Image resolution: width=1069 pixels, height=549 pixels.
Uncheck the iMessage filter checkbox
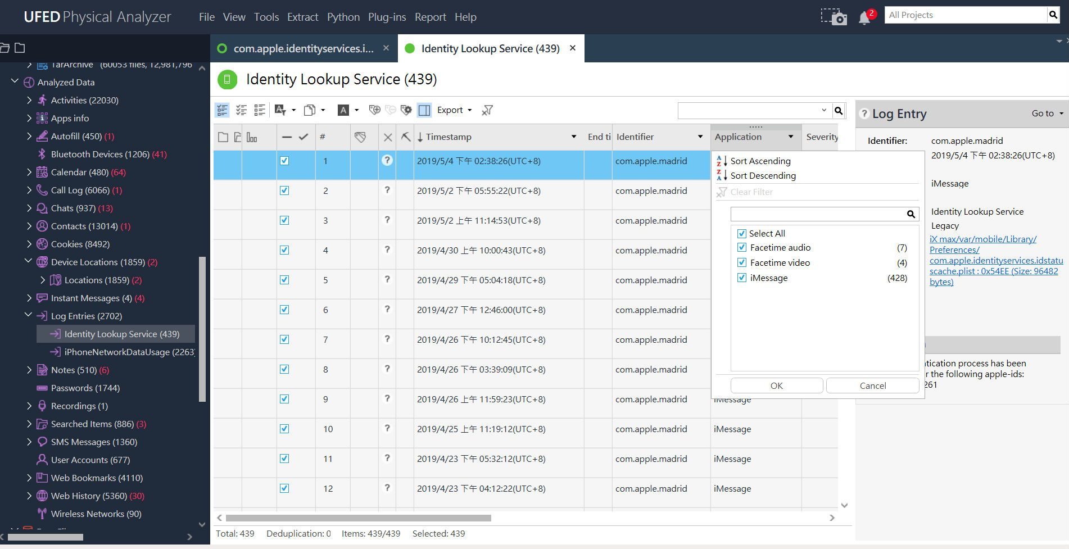pos(742,278)
